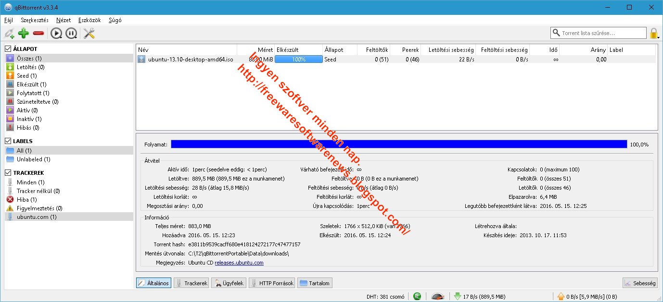Click the Hibás exclamation filter icon
Viewport: 663px width, 302px height.
10,128
